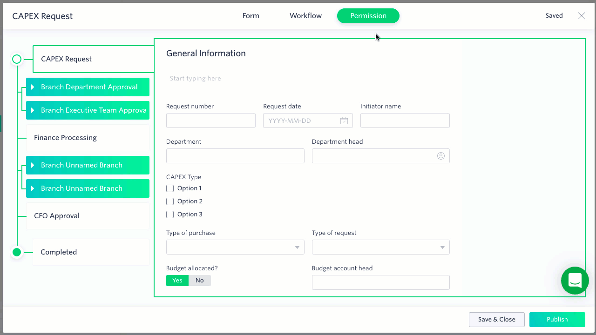The width and height of the screenshot is (596, 335).
Task: Expand the first Branch Unnamed Branch
Action: [x=33, y=165]
